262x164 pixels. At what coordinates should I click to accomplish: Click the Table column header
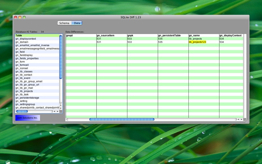point(37,35)
